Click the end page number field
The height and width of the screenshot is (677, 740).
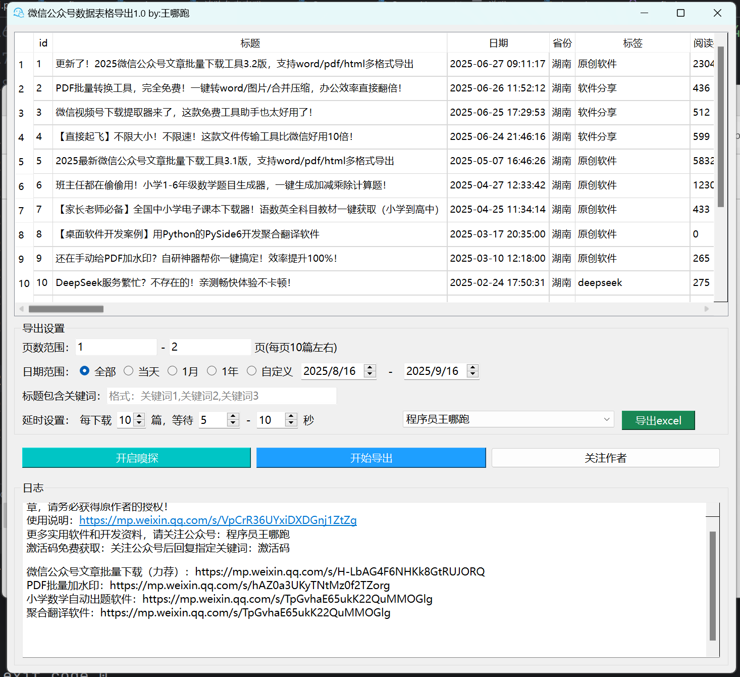(x=210, y=347)
